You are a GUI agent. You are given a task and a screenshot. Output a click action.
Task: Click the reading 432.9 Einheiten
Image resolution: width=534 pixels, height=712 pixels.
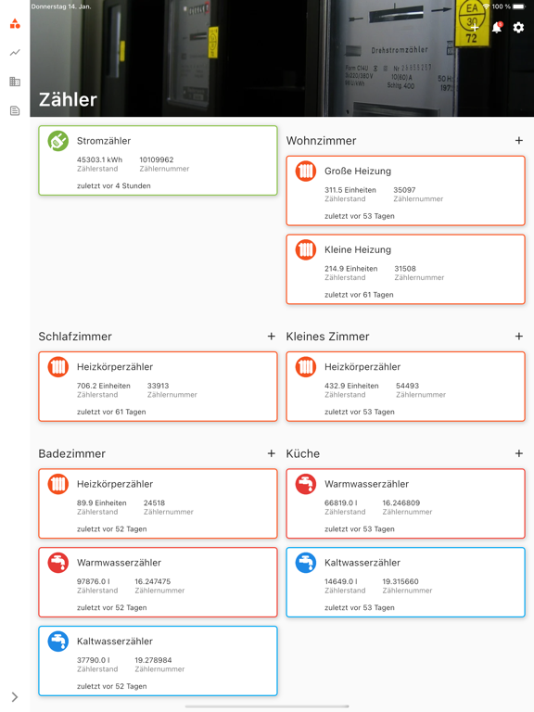[351, 386]
